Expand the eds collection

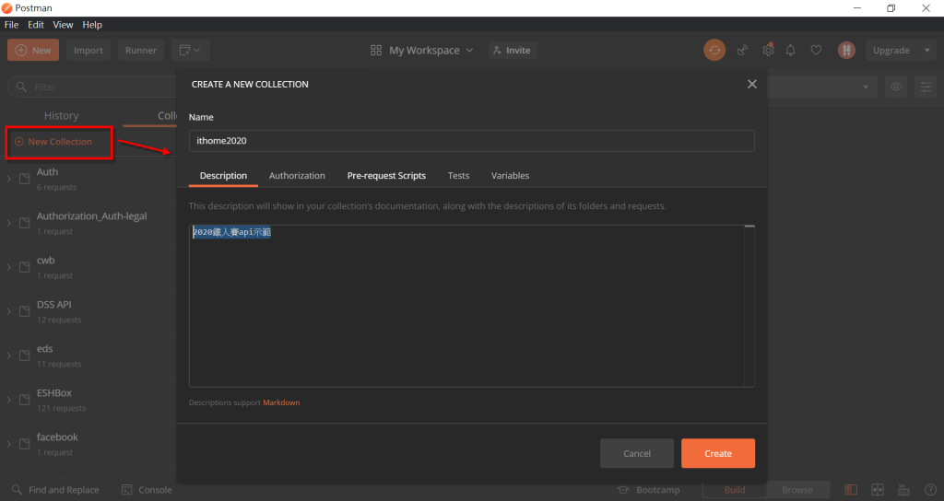(9, 355)
